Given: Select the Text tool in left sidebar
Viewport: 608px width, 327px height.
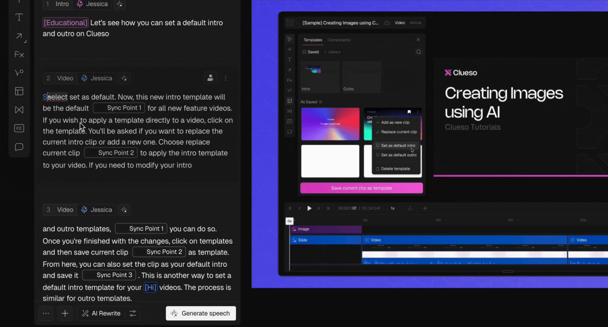Looking at the screenshot, I should [x=19, y=18].
